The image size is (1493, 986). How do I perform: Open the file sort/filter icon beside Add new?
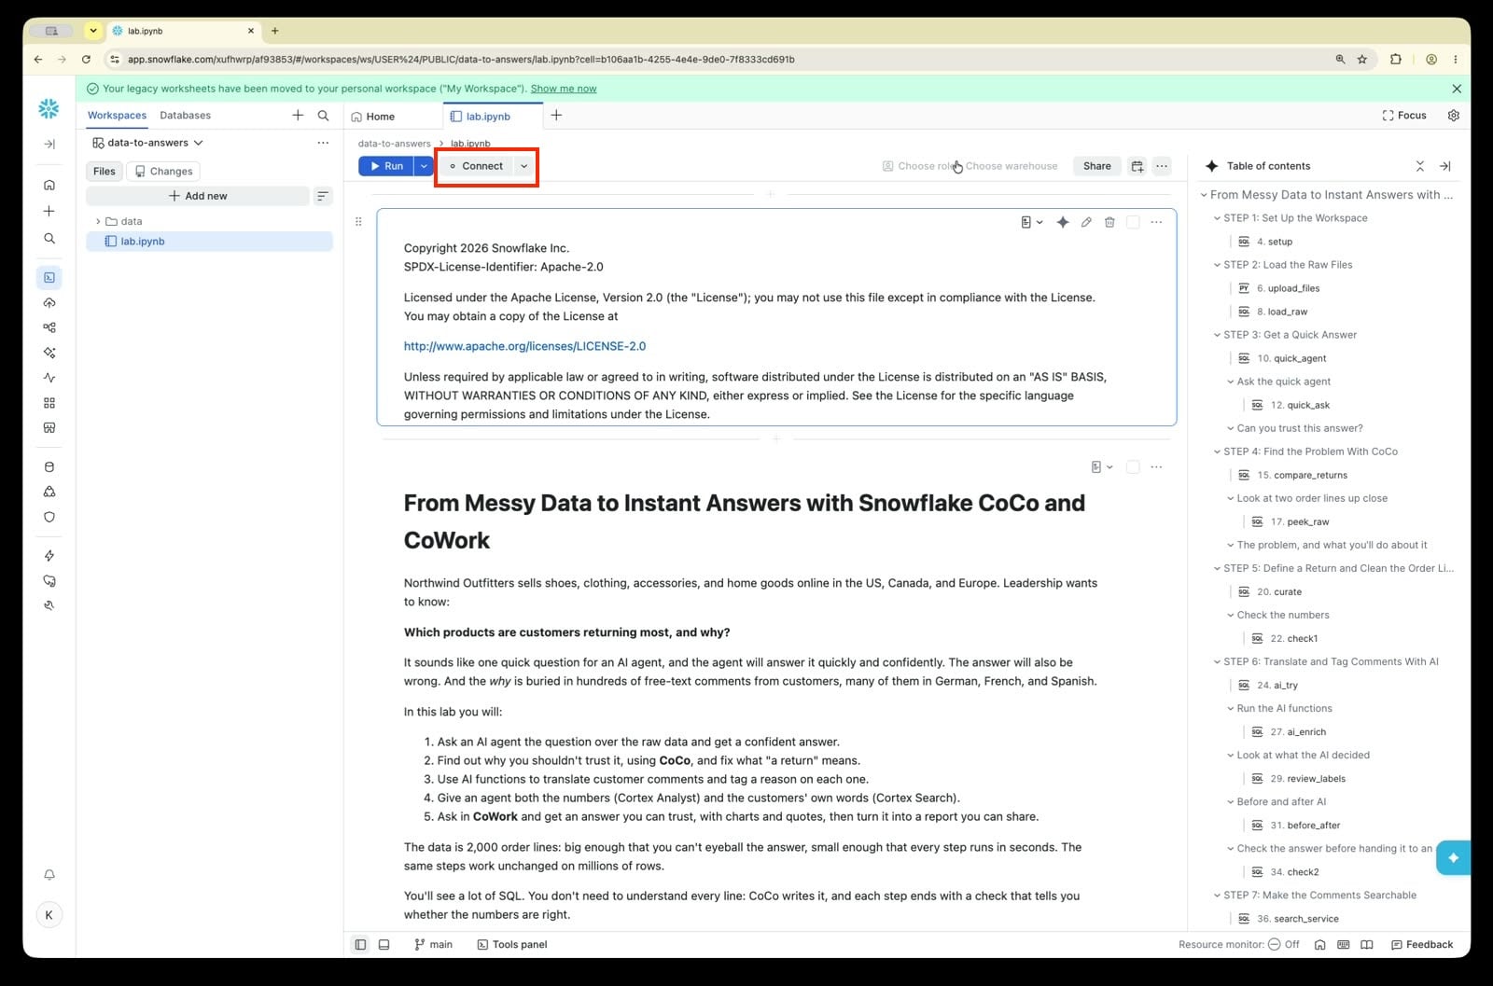pyautogui.click(x=323, y=196)
